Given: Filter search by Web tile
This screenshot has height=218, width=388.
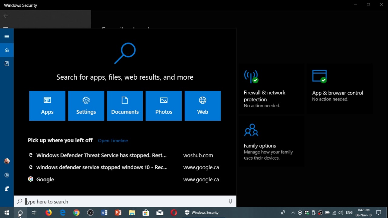Looking at the screenshot, I should (x=202, y=106).
